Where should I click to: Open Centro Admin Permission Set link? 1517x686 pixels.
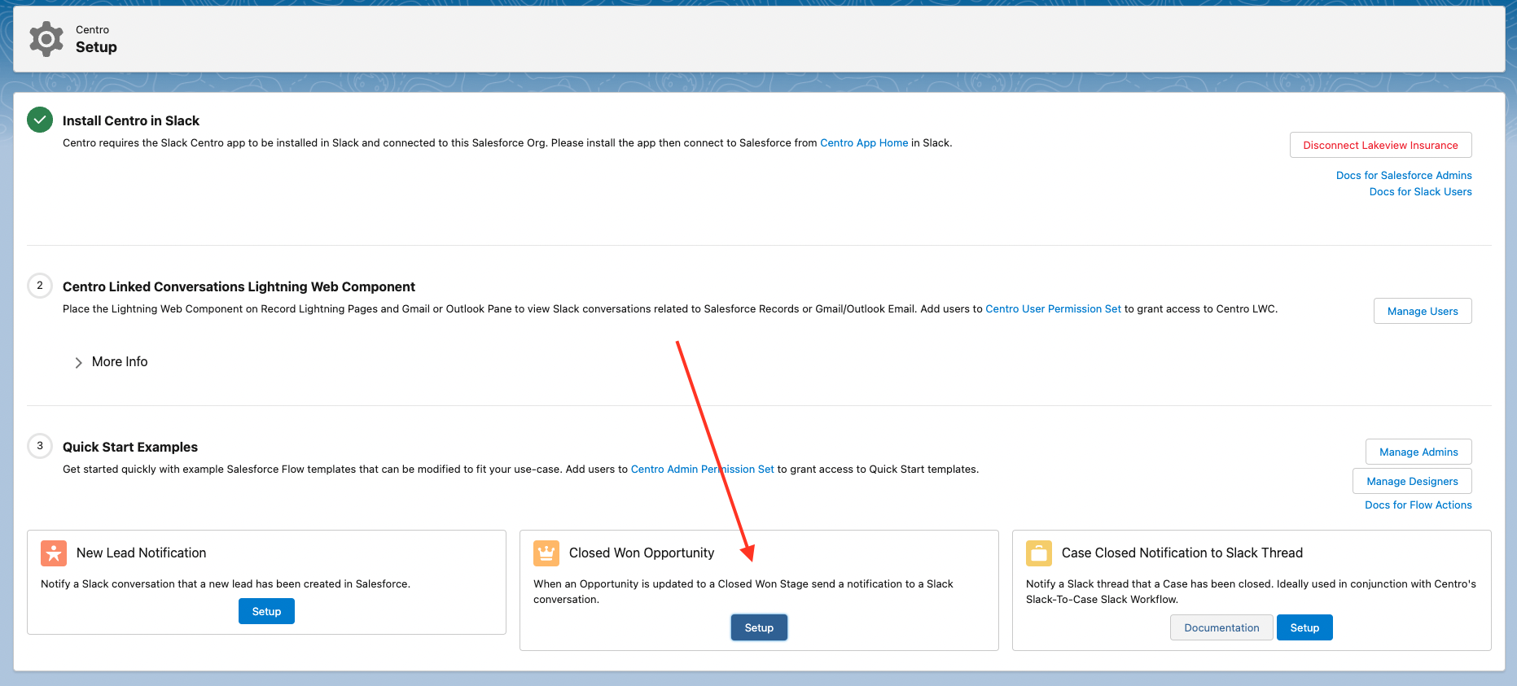pyautogui.click(x=702, y=469)
